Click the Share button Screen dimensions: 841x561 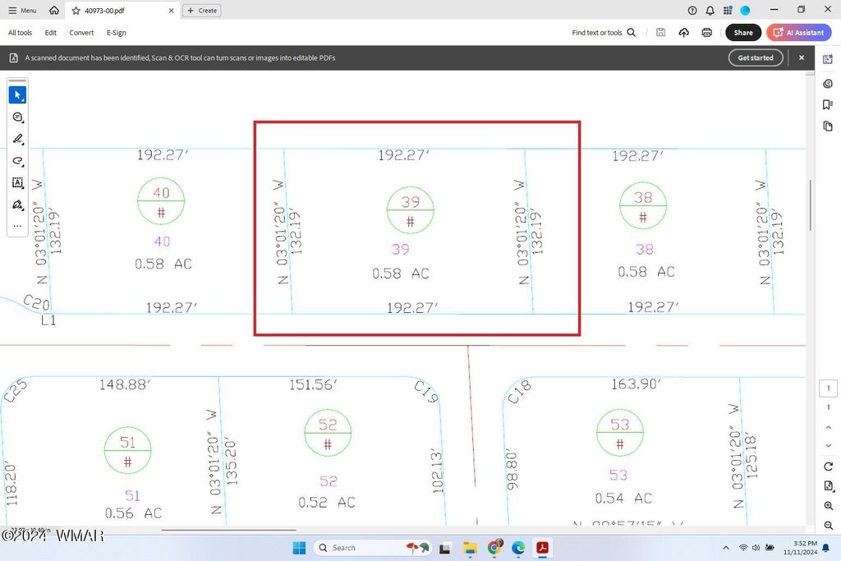pyautogui.click(x=742, y=33)
